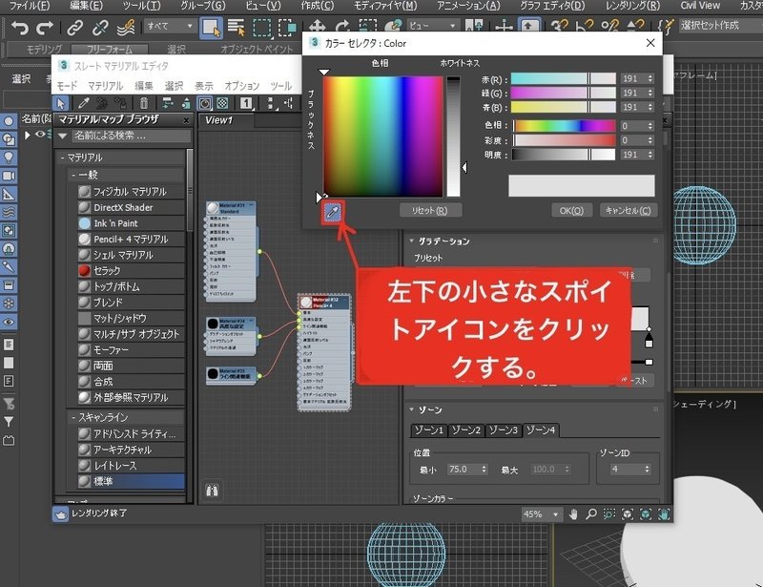
Task: Click the 赤(R) red channel slider
Action: click(563, 79)
